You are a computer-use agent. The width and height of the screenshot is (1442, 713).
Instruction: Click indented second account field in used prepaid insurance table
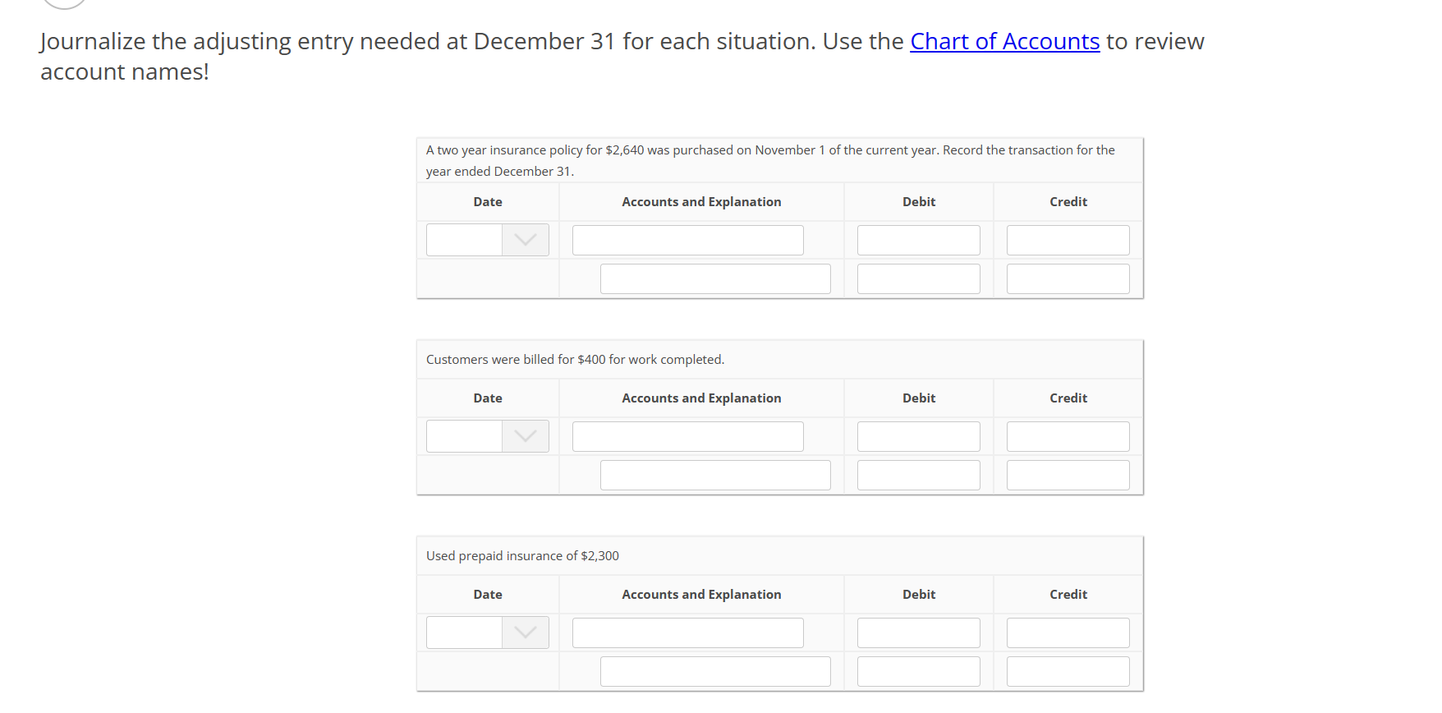click(715, 671)
